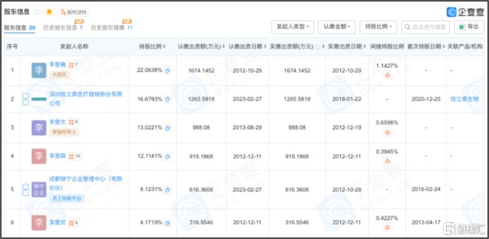Click the pie chart icon beside 22.0638%
Screen dimensions: 489x239
click(x=167, y=71)
